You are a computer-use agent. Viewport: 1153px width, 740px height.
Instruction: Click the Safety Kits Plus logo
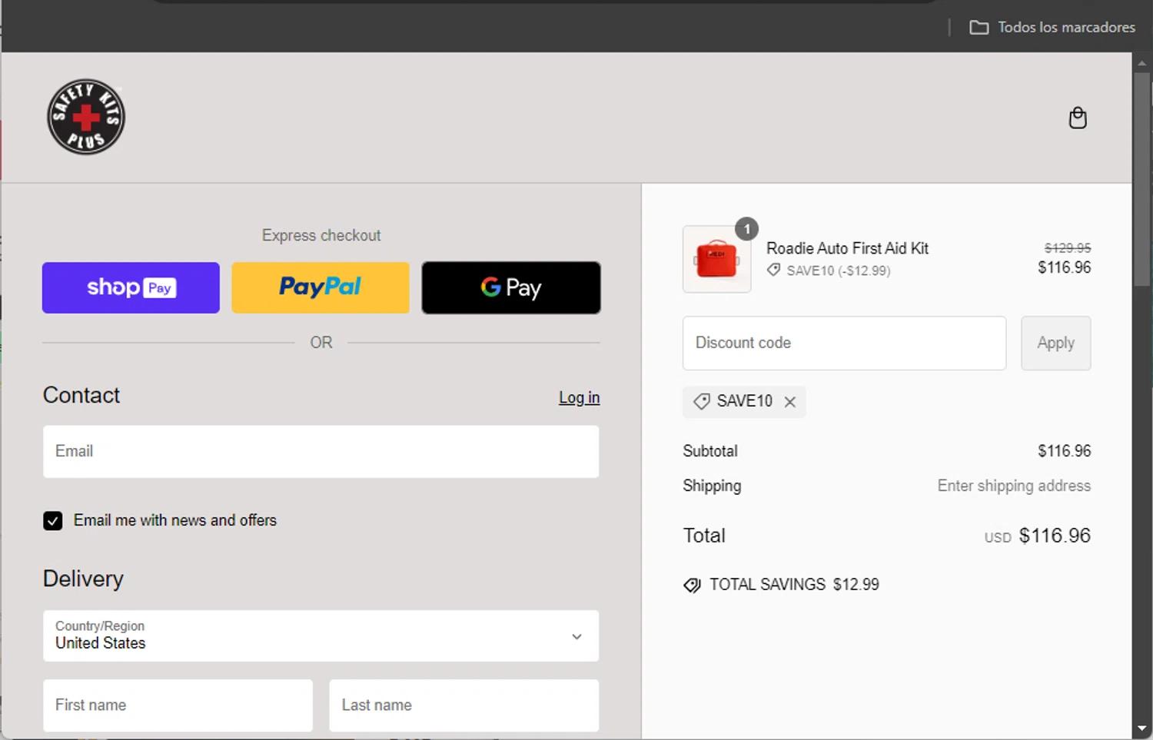[x=86, y=117]
